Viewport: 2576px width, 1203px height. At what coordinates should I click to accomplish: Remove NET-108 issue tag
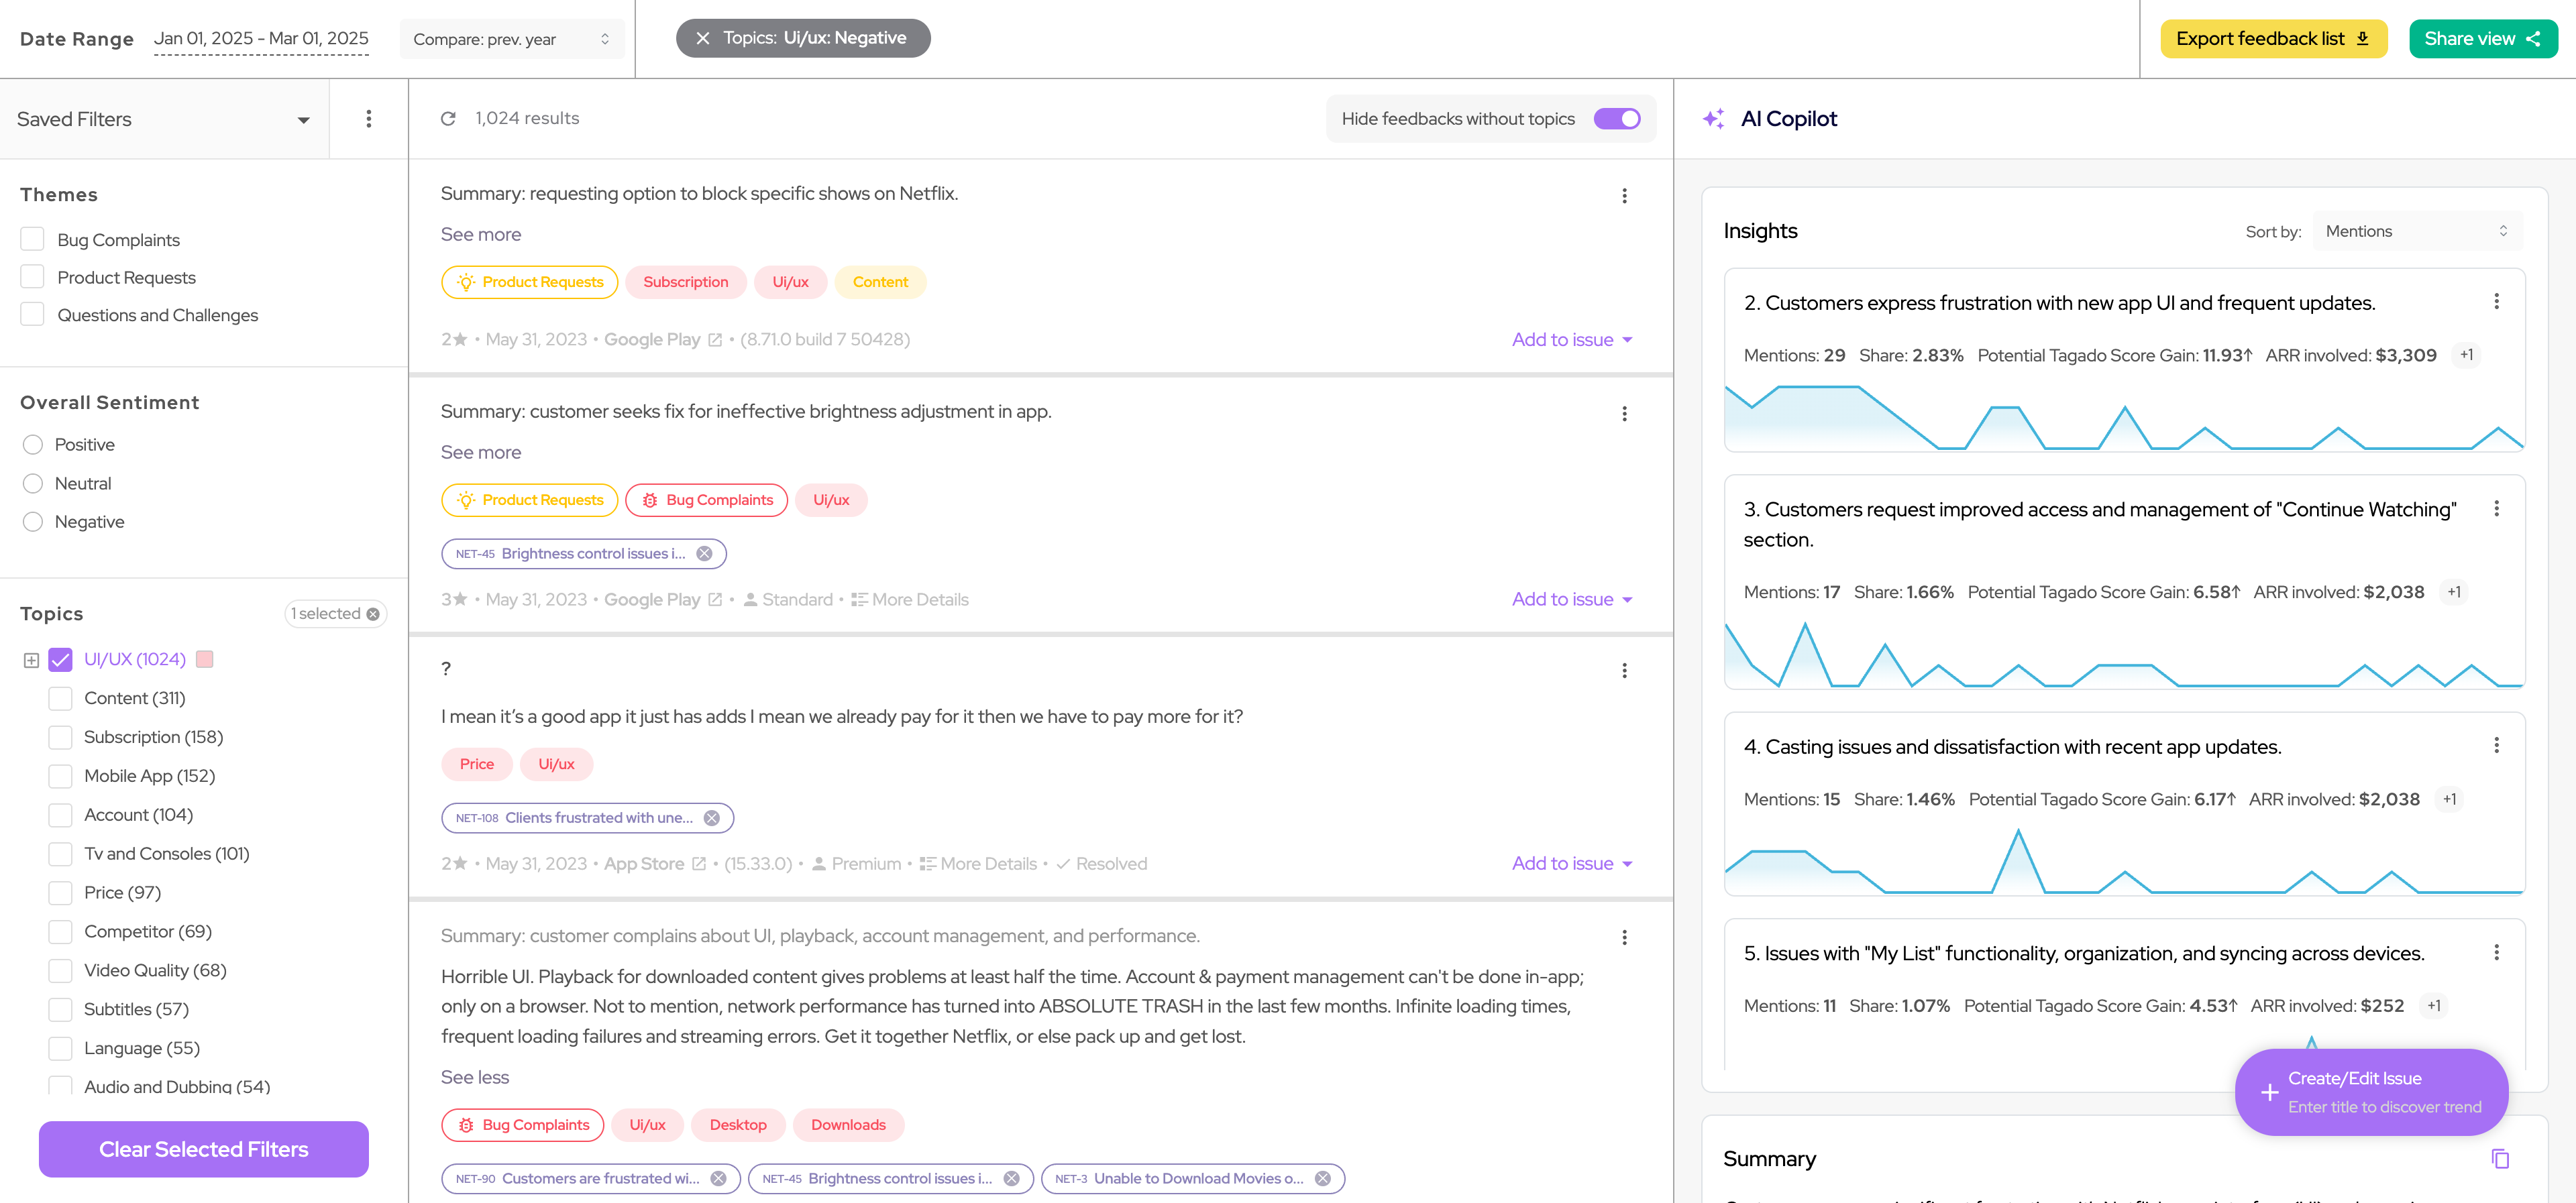(x=711, y=818)
